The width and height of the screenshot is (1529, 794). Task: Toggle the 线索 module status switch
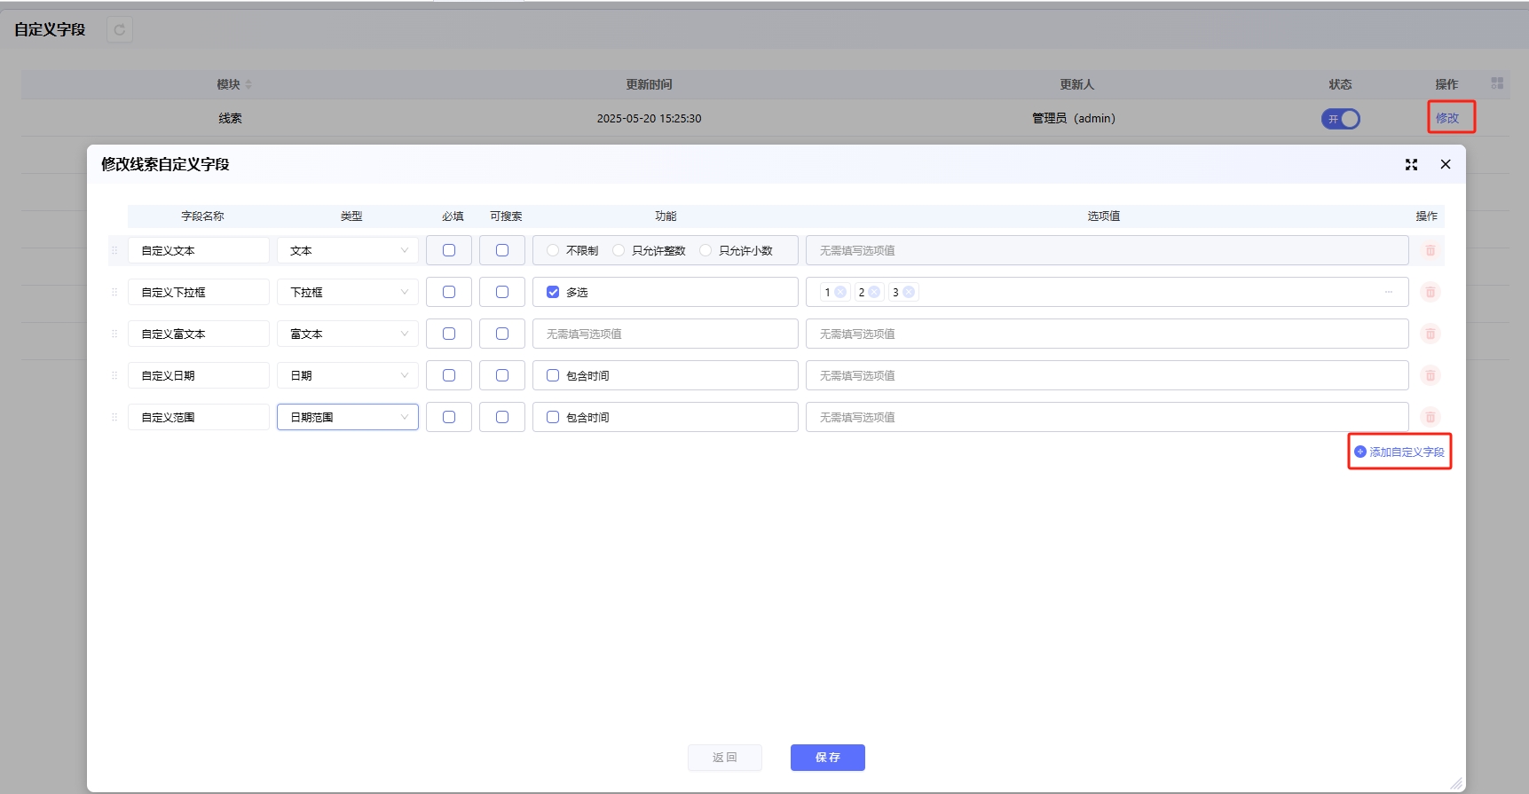[1340, 119]
